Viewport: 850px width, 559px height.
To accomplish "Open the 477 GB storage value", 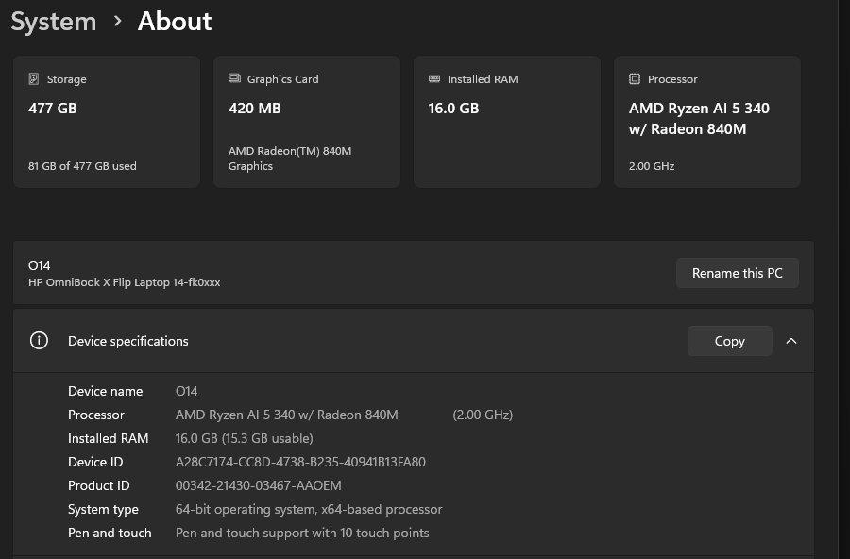I will pyautogui.click(x=53, y=109).
